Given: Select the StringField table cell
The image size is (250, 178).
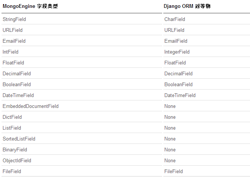Looking at the screenshot, I should [x=15, y=19].
